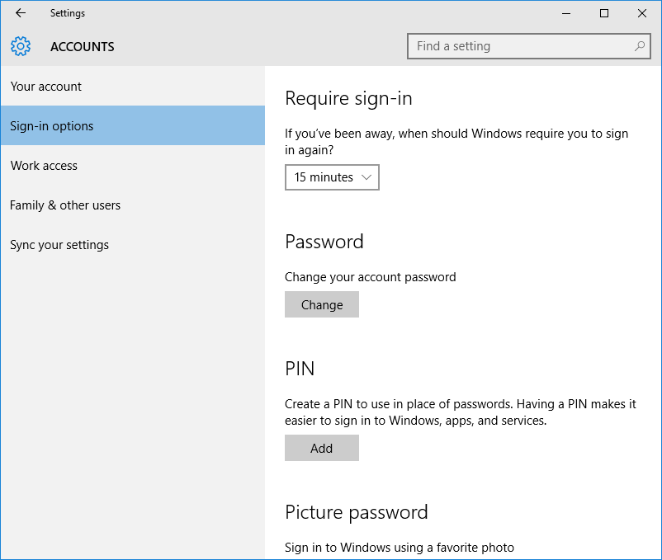Open Sync your settings page

[133, 245]
